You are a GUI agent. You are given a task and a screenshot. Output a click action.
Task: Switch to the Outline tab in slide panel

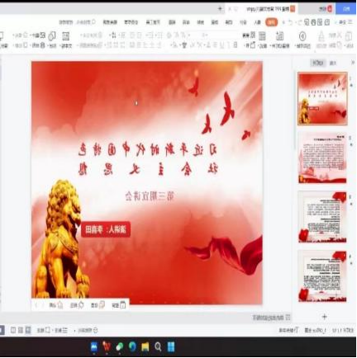point(333,64)
